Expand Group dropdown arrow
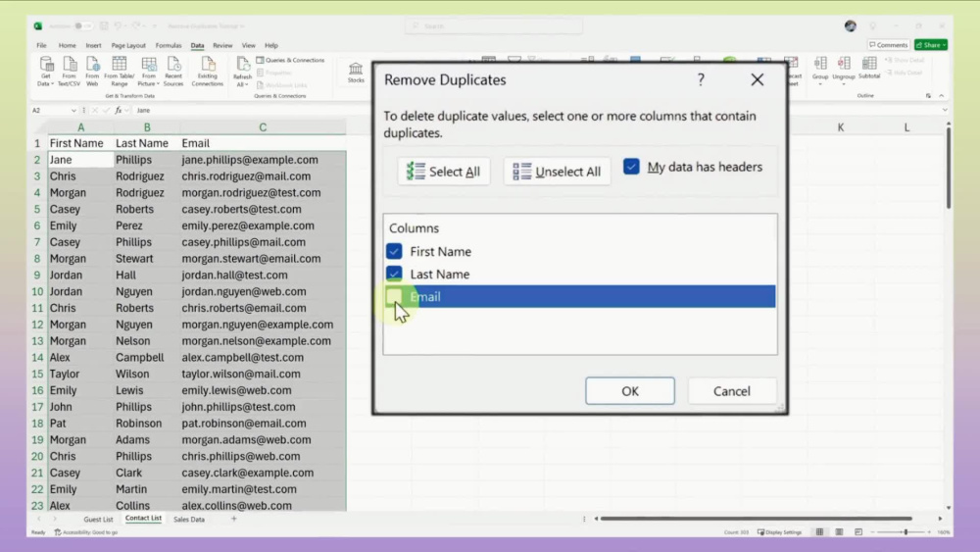Viewport: 980px width, 552px height. point(820,84)
